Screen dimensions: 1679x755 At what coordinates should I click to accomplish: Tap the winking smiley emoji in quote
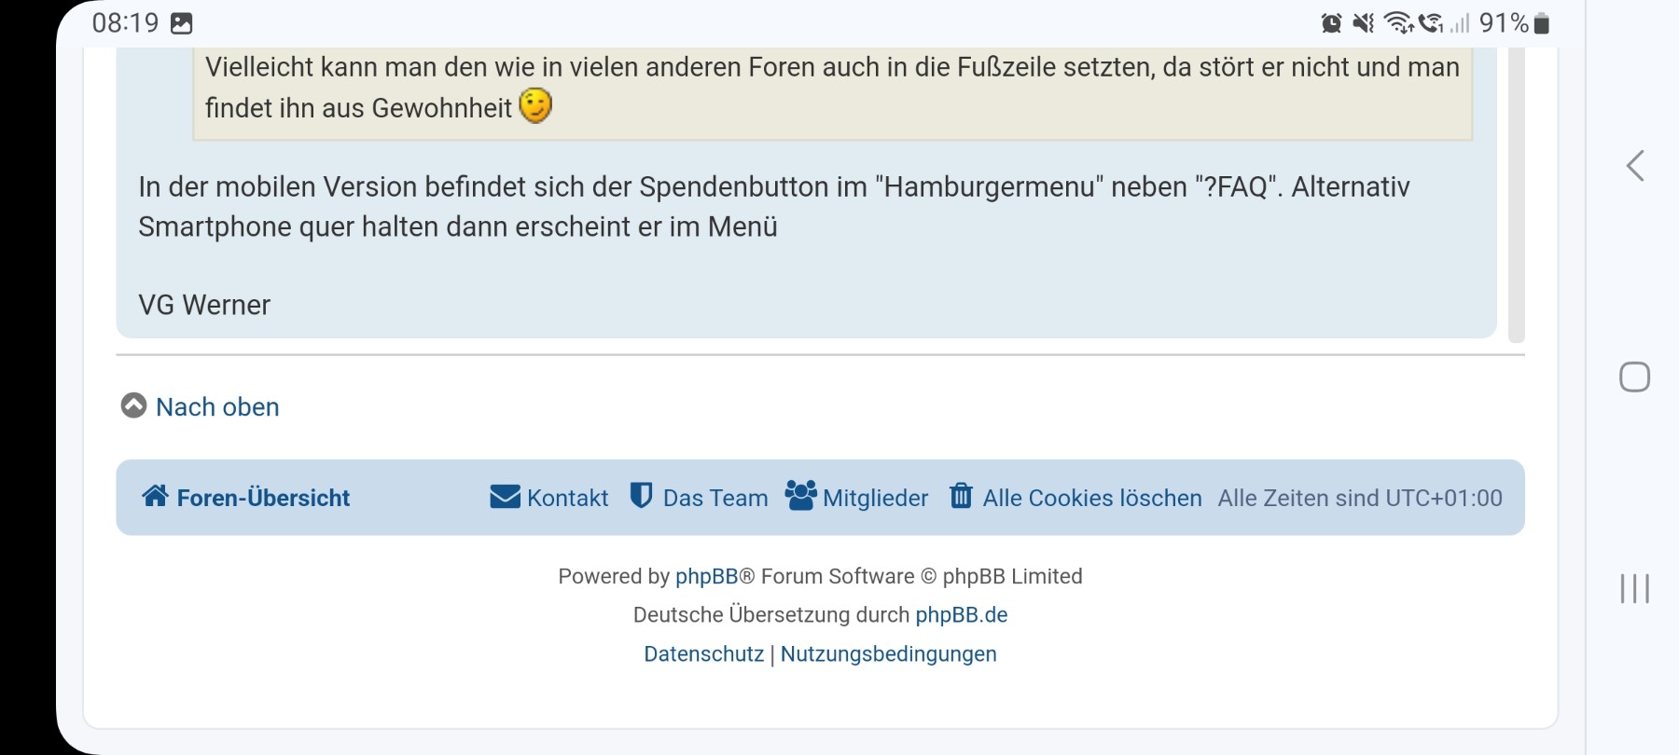point(535,106)
